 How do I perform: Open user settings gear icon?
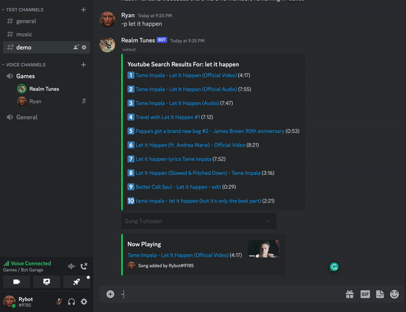(84, 302)
